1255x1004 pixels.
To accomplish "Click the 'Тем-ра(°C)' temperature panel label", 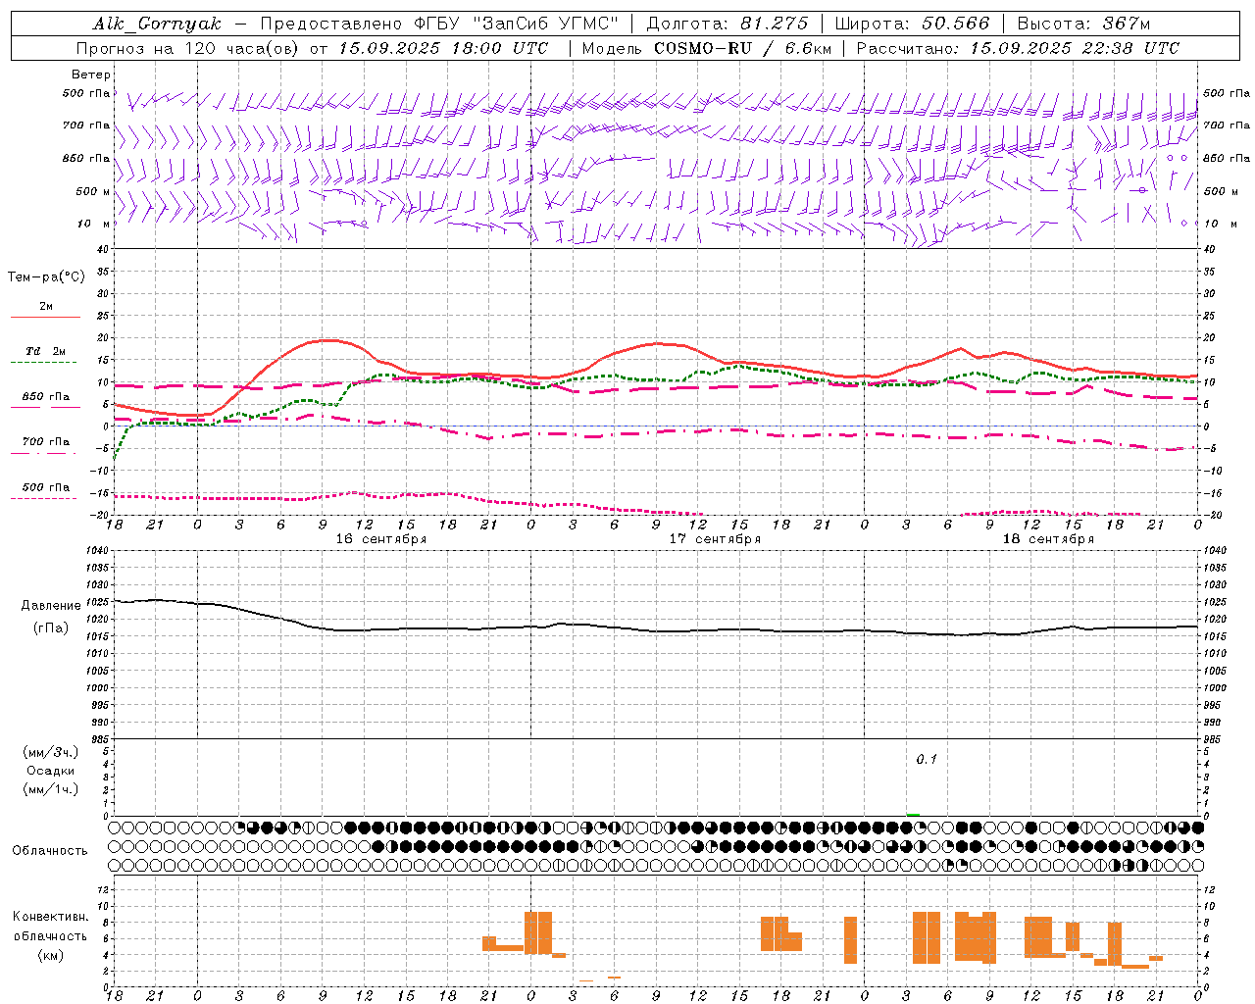I will 46,277.
